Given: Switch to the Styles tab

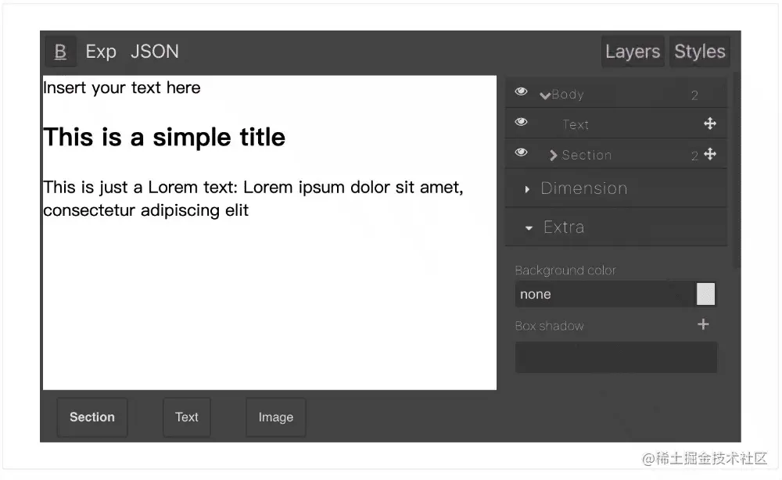Looking at the screenshot, I should [x=699, y=52].
